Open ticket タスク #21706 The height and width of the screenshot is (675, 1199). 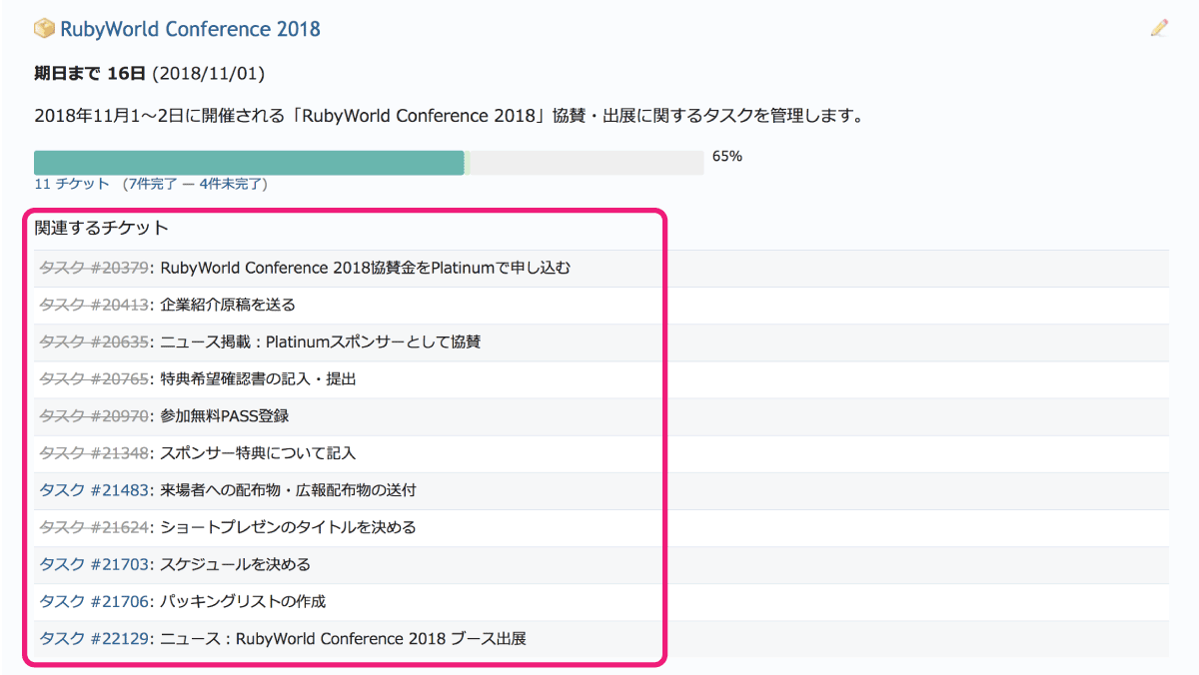95,601
